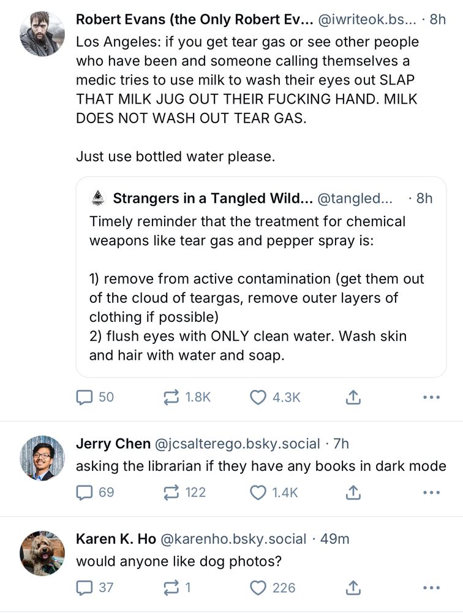Reply to Jerry Chen's dark mode post
The height and width of the screenshot is (613, 463).
[84, 492]
